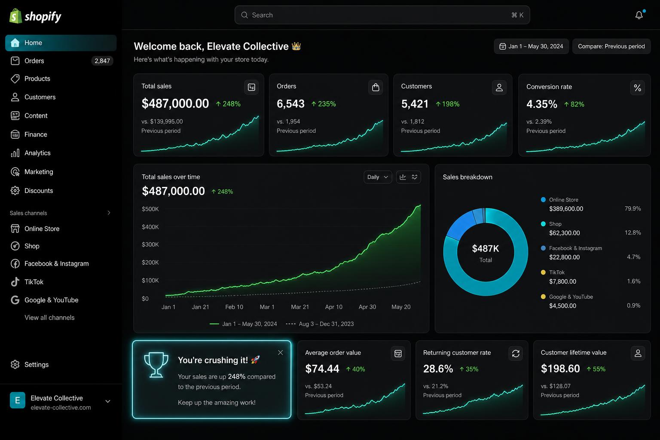Click the Customer lifetime value person icon
The image size is (660, 440).
point(638,353)
